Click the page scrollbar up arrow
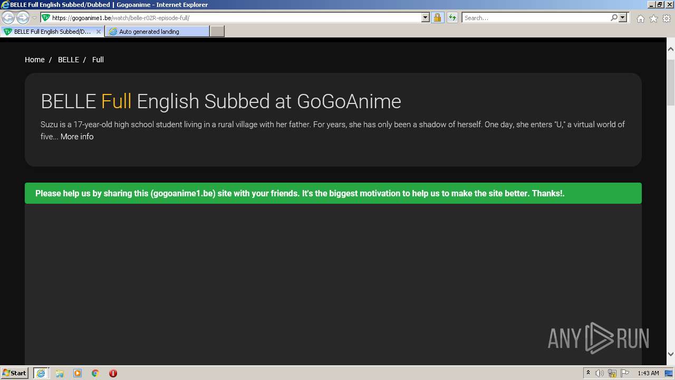 [671, 49]
